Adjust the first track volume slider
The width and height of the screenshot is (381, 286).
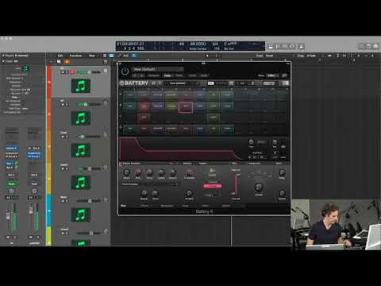pyautogui.click(x=89, y=72)
